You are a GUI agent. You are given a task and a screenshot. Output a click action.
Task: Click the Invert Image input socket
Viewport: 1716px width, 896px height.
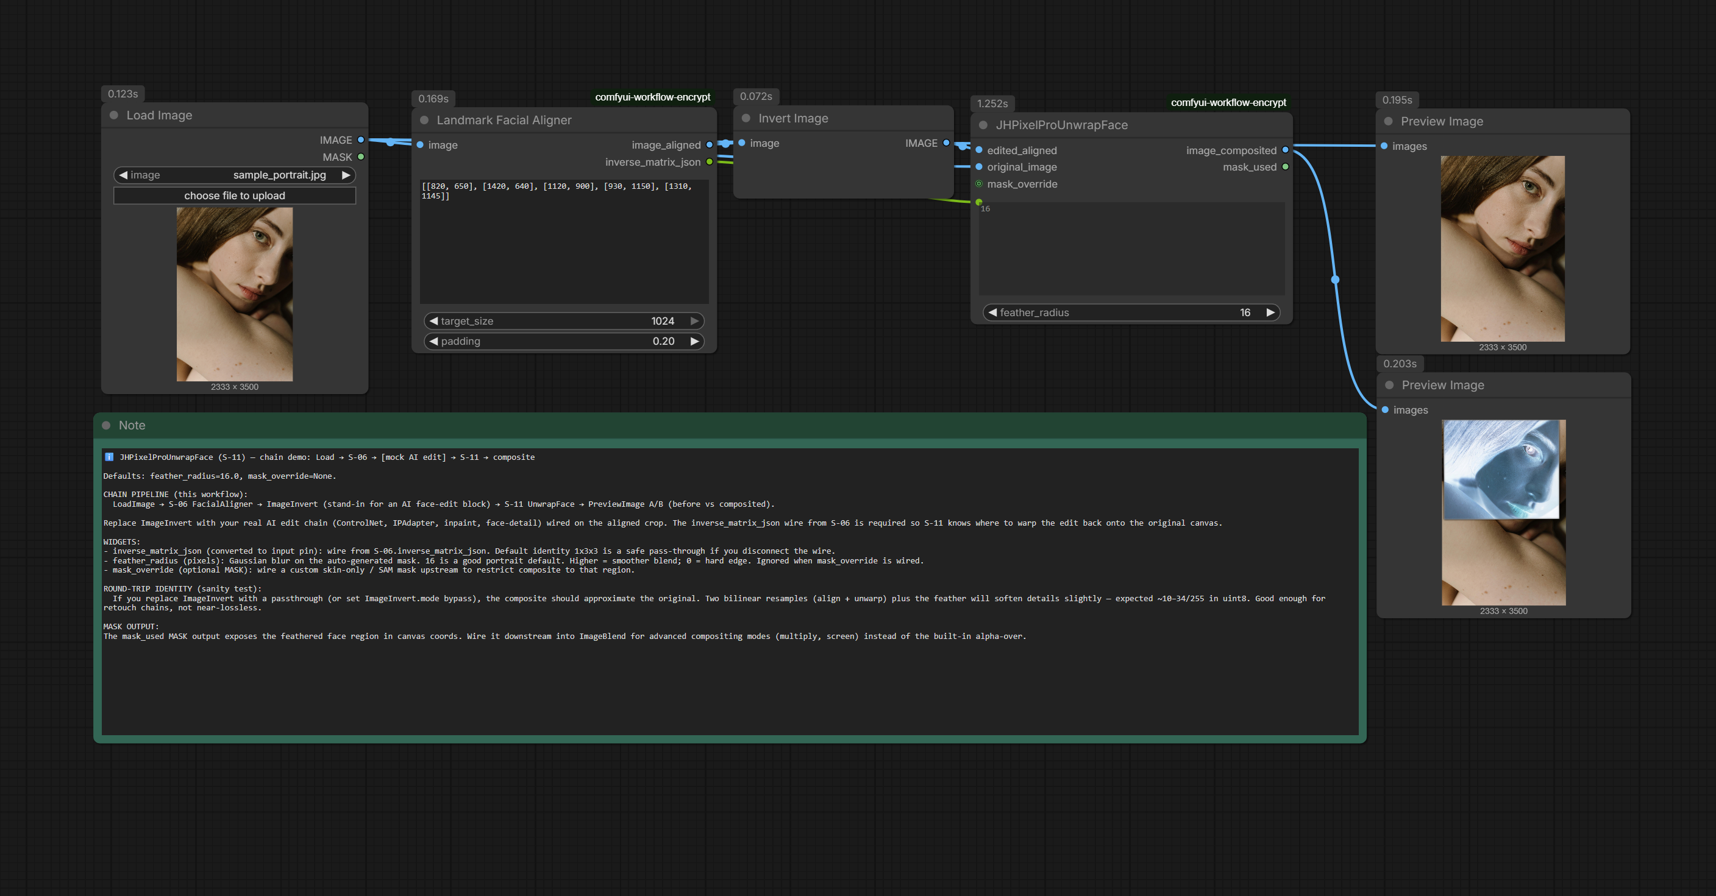pyautogui.click(x=742, y=143)
